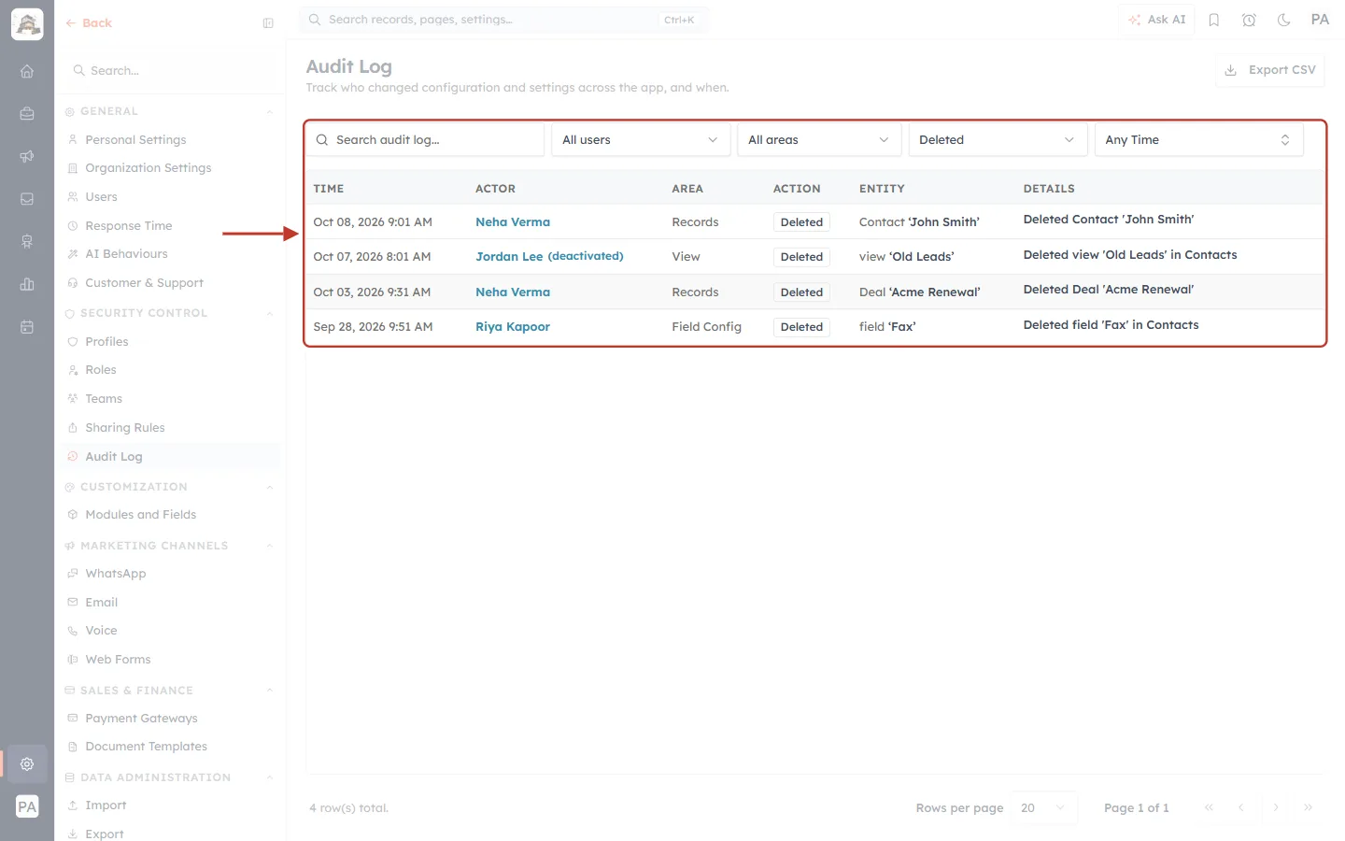Image resolution: width=1345 pixels, height=841 pixels.
Task: Open Organization Settings in the sidebar
Action: click(148, 168)
